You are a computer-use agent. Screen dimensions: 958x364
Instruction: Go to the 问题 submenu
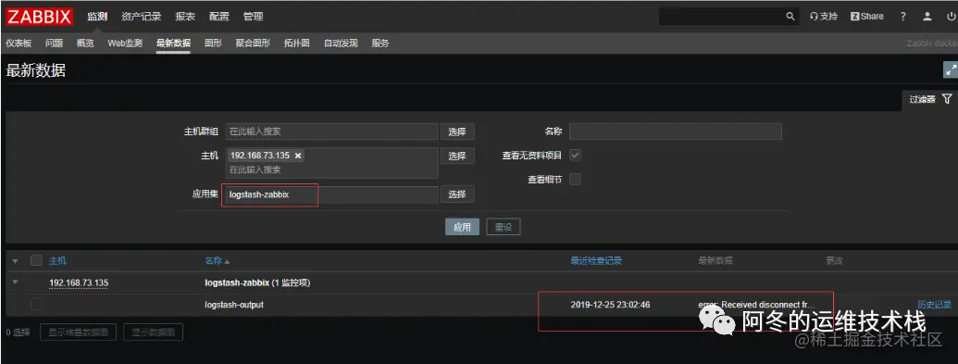(54, 43)
